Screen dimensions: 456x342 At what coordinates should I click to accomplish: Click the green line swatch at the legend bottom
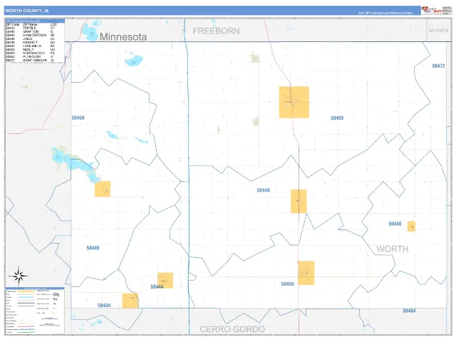click(26, 332)
